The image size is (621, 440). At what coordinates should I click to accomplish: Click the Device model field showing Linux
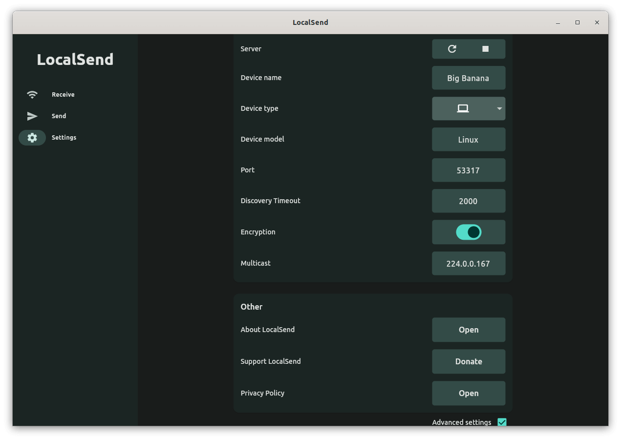468,139
